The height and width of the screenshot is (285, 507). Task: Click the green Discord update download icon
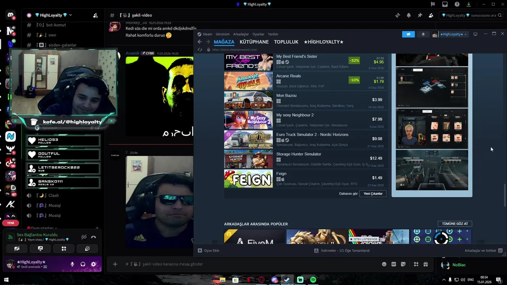tap(469, 4)
